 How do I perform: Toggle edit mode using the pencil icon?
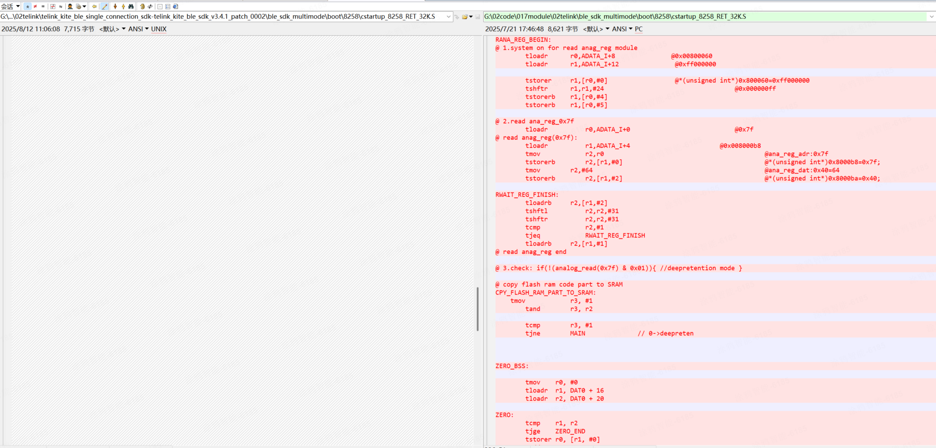click(x=105, y=7)
